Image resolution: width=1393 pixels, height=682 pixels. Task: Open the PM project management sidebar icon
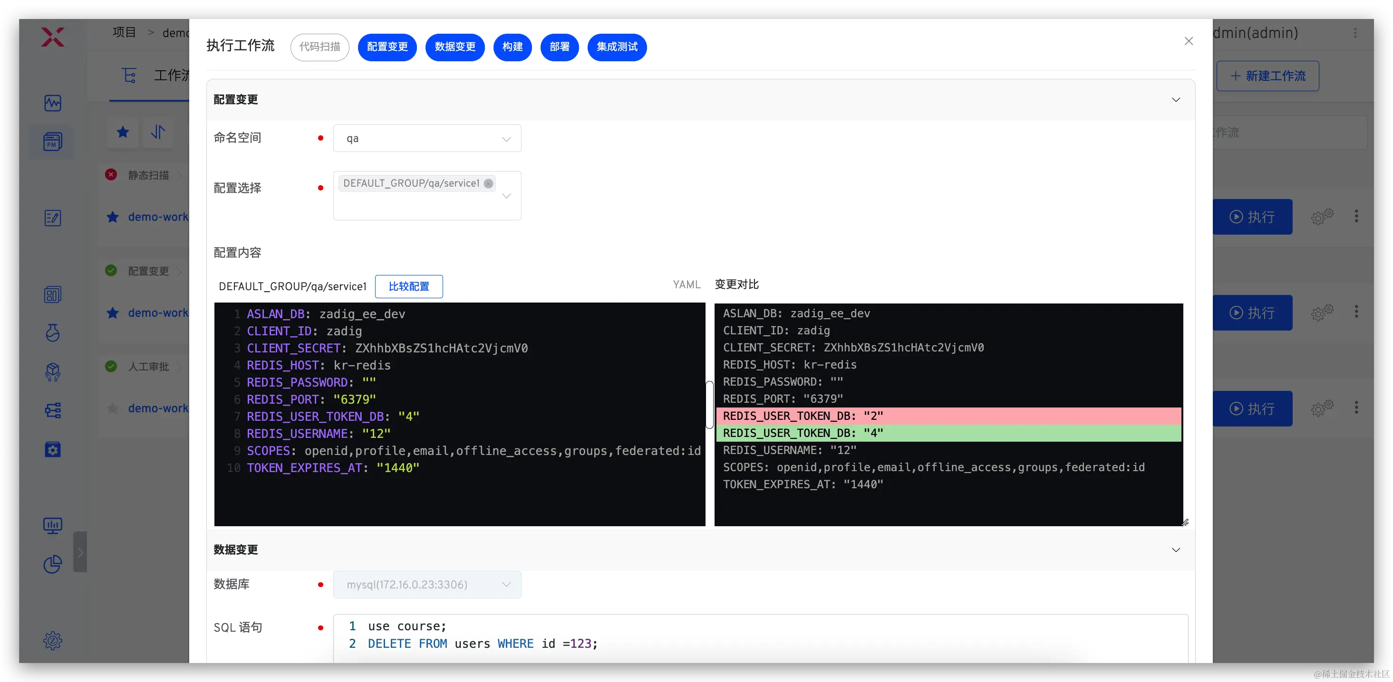[x=52, y=142]
